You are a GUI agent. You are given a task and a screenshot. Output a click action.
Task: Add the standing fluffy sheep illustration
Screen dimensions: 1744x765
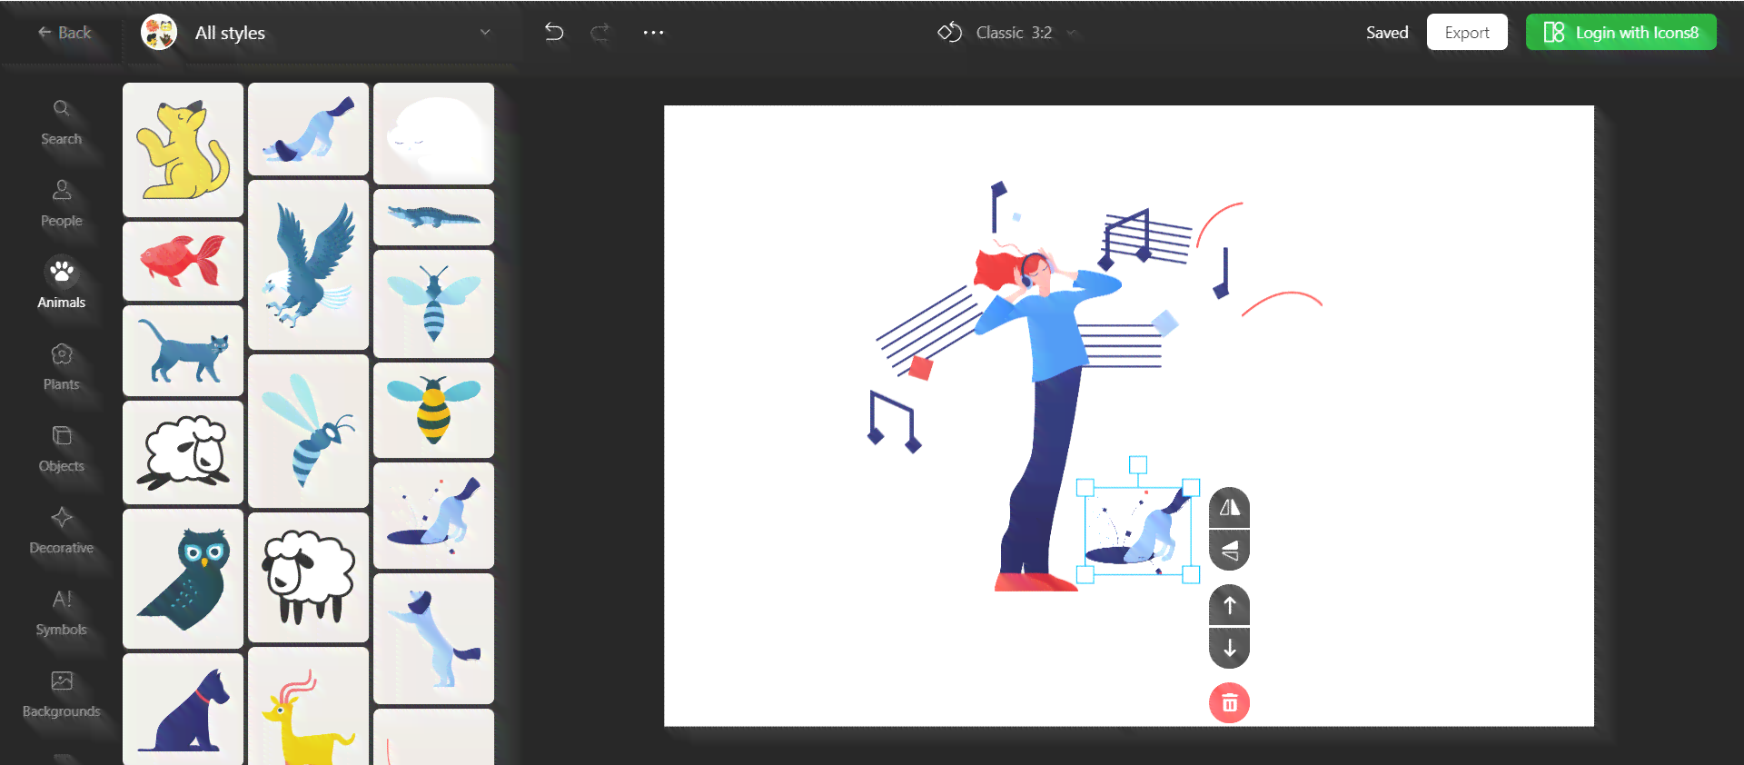pyautogui.click(x=308, y=577)
